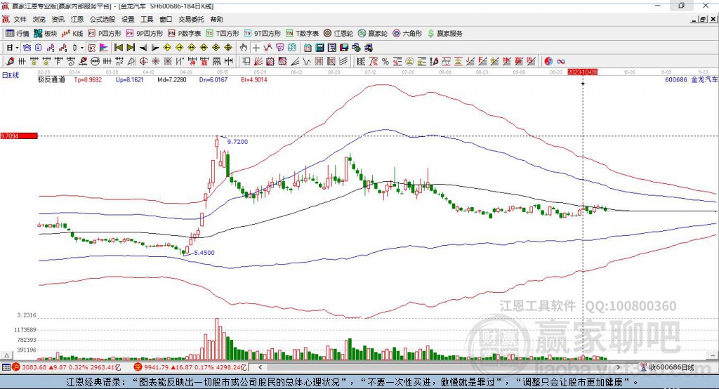Select the fan lines drawing tool

click(x=258, y=62)
